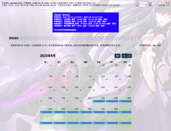Select the blue 90 event on highlighted today
The height and width of the screenshot is (131, 171).
tap(125, 123)
